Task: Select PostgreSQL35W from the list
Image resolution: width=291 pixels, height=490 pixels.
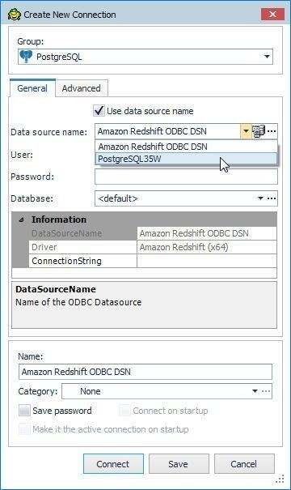Action: (x=186, y=159)
